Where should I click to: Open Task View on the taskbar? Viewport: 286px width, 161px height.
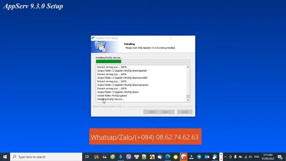87,157
